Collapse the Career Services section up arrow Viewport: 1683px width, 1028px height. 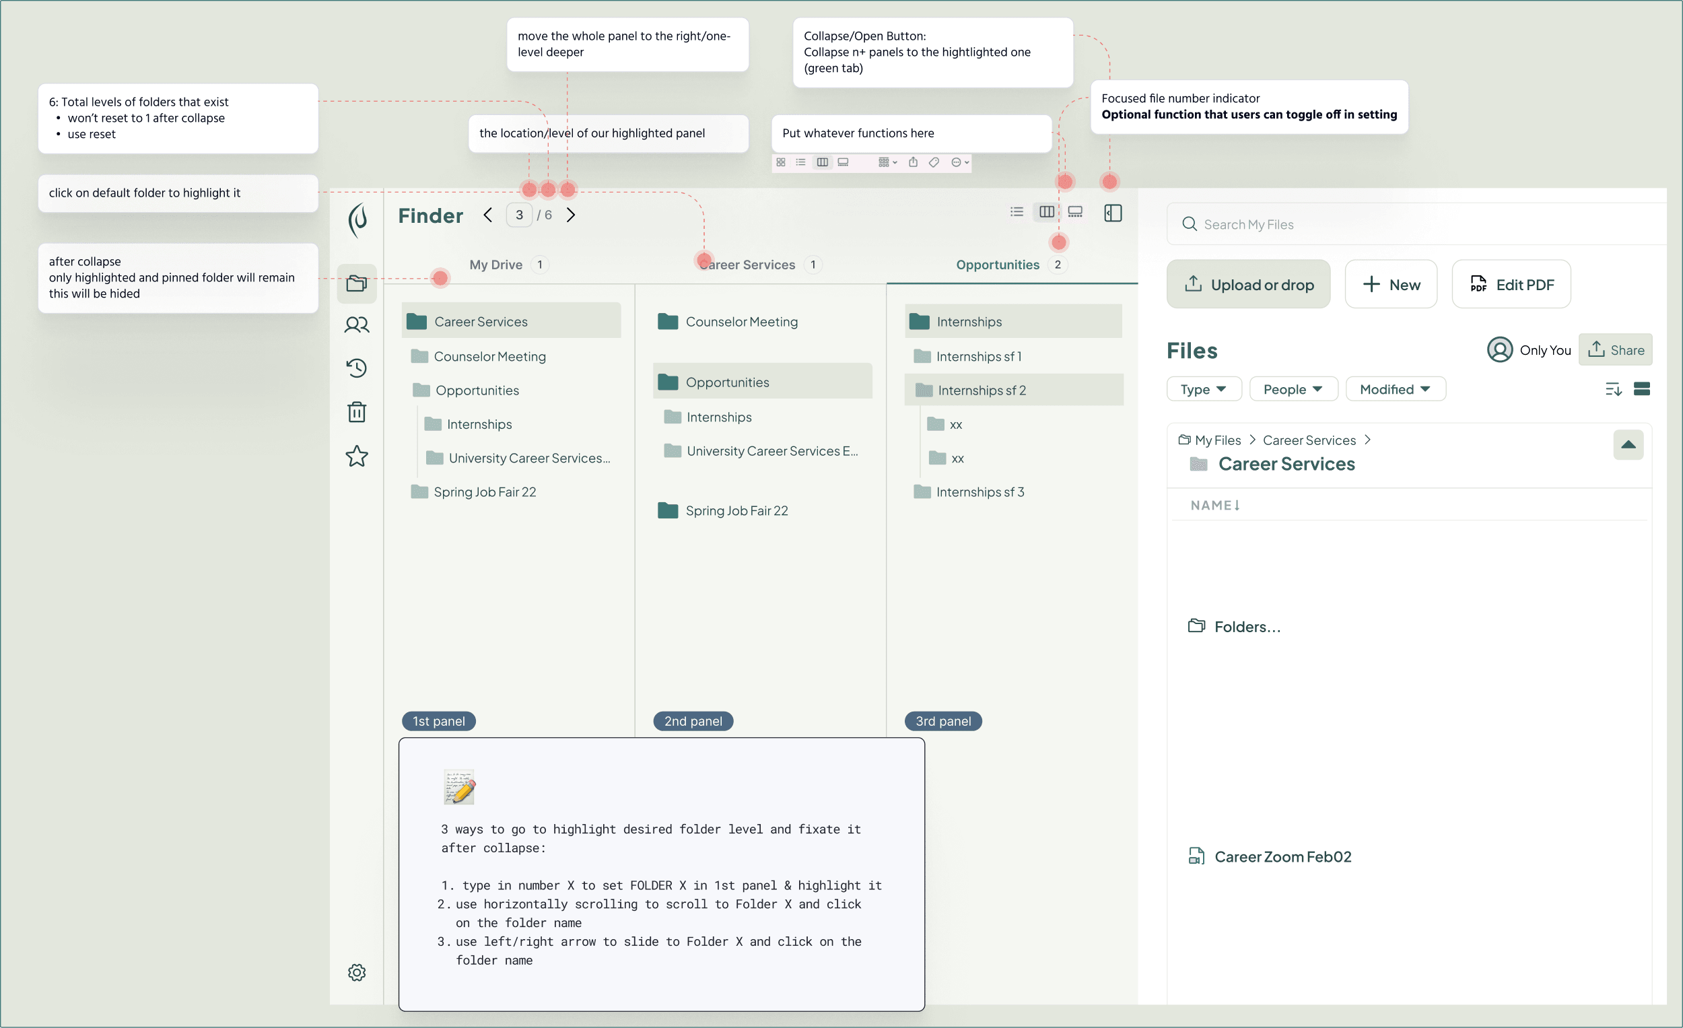point(1628,445)
